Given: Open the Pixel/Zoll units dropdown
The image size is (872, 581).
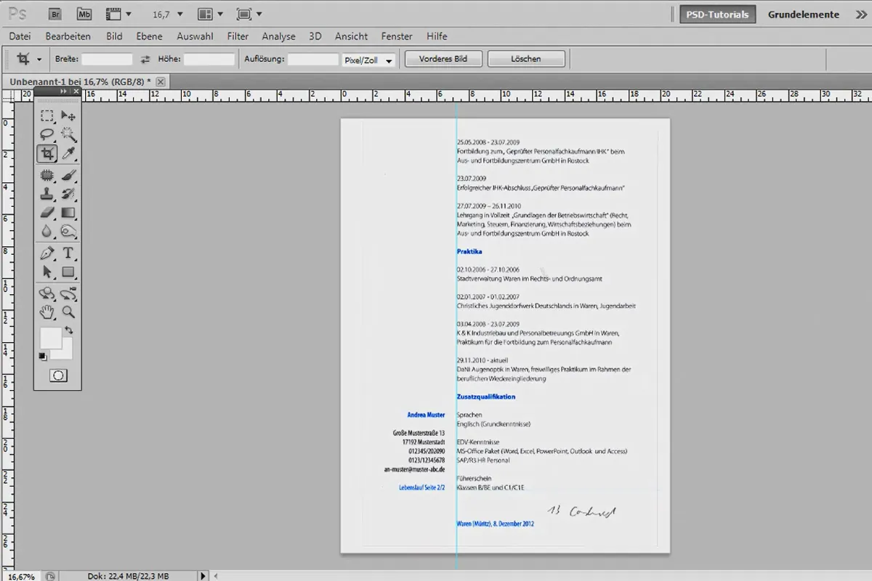Looking at the screenshot, I should tap(368, 60).
